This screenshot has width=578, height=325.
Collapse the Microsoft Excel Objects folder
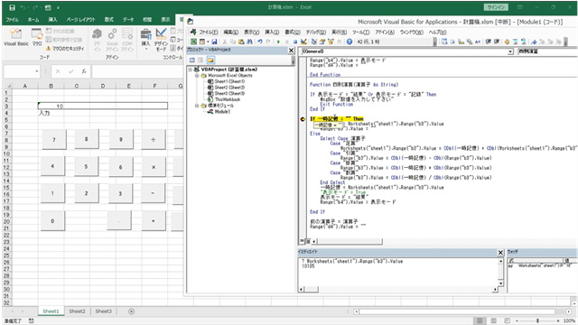(x=197, y=75)
